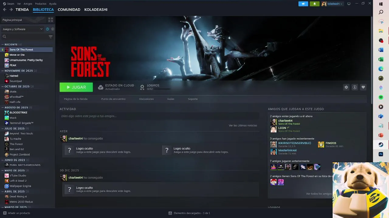Click the Estado en Cloud icon

click(x=101, y=87)
